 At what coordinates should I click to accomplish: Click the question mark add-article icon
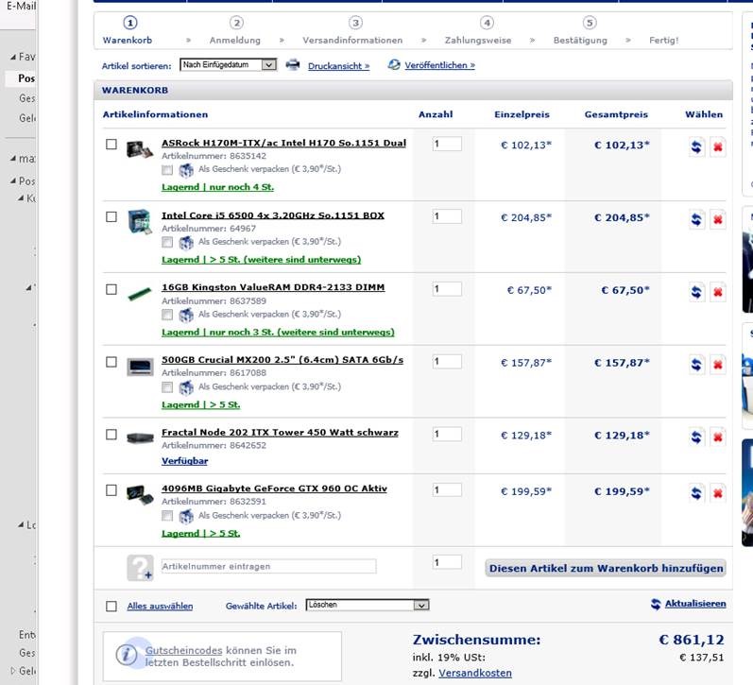pos(140,568)
